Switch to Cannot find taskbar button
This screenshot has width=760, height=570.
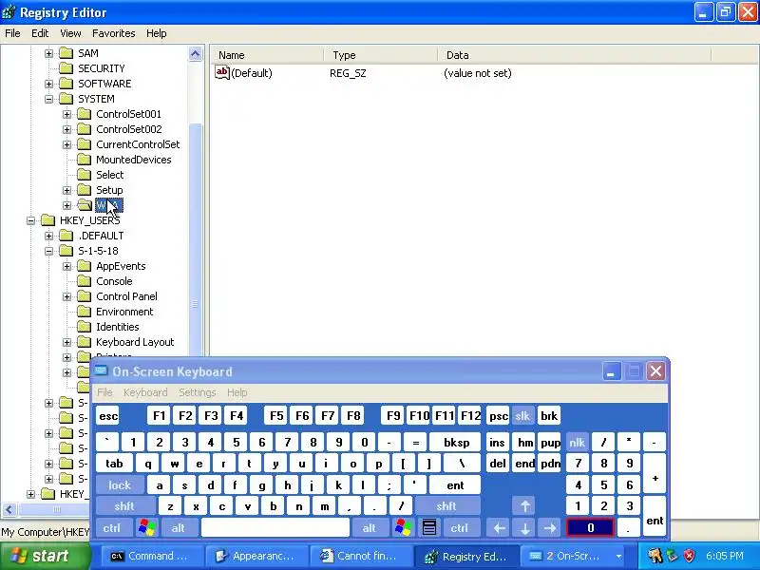[360, 556]
